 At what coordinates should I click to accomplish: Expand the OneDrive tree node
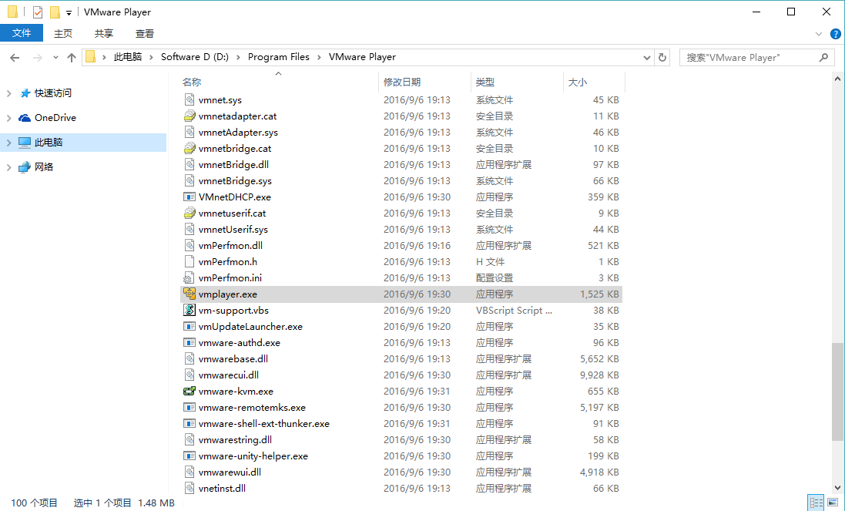pyautogui.click(x=8, y=117)
